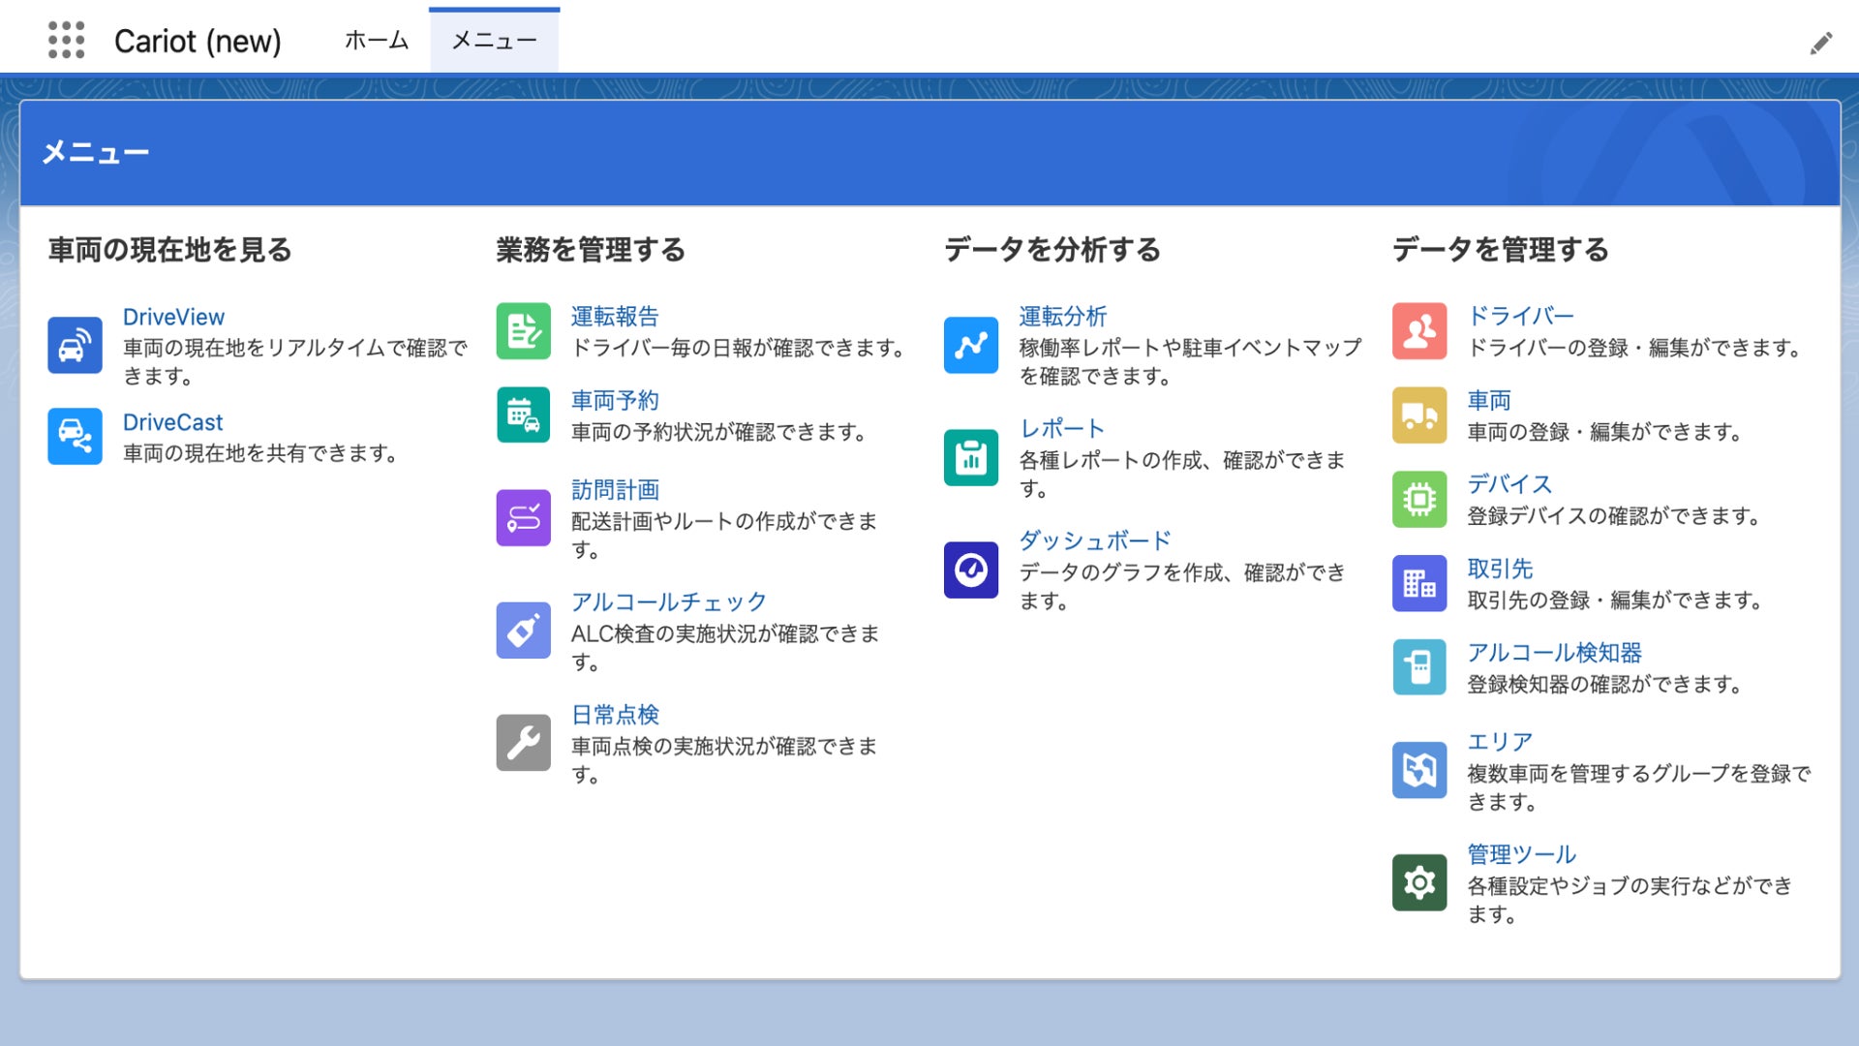Image resolution: width=1859 pixels, height=1046 pixels.
Task: Click the DriveCast sharing car icon
Action: pos(75,437)
